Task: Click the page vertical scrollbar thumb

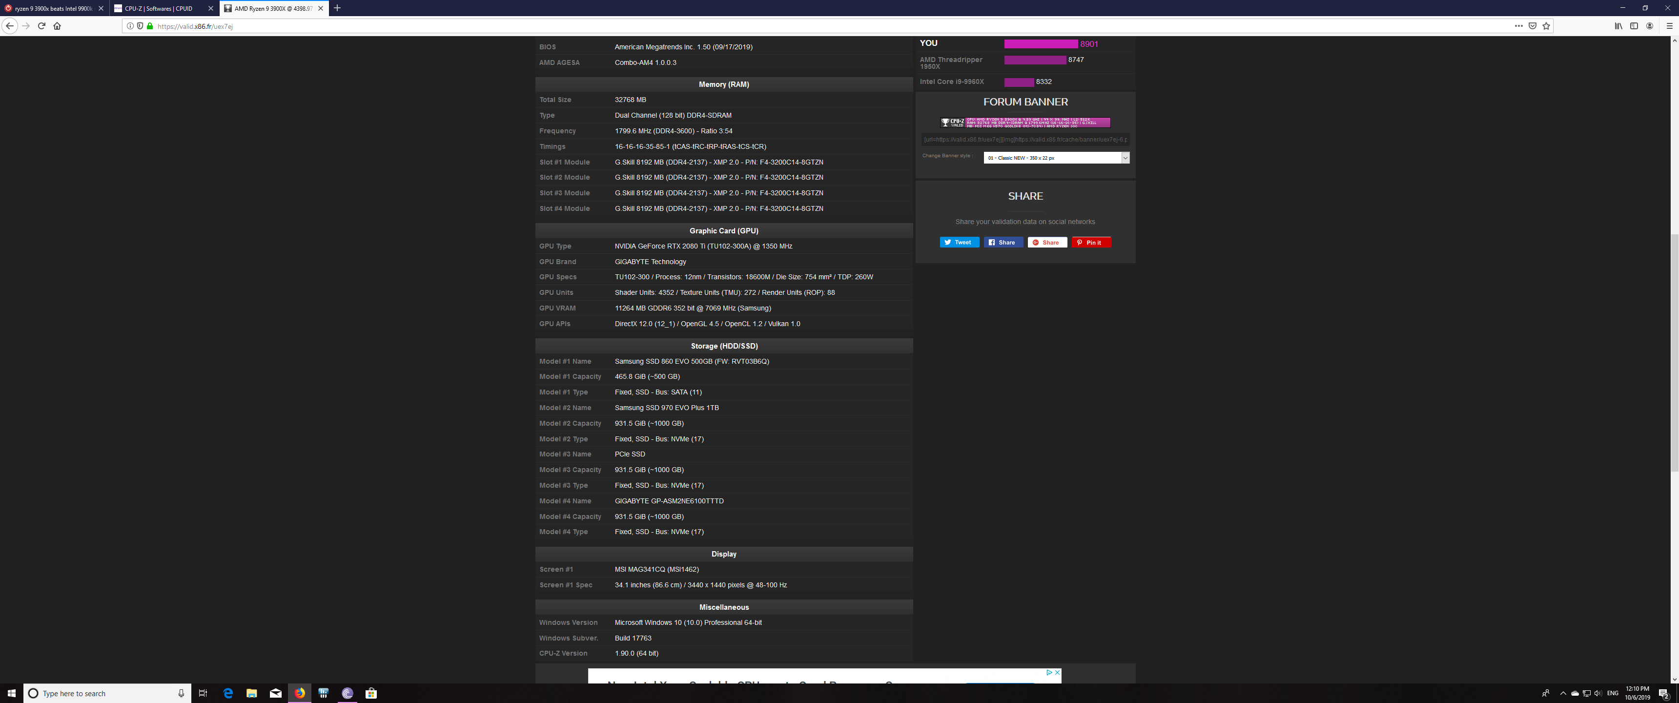Action: tap(1675, 352)
